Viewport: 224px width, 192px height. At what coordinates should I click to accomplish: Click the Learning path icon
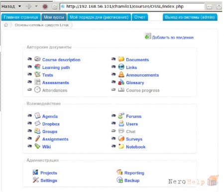37,67
